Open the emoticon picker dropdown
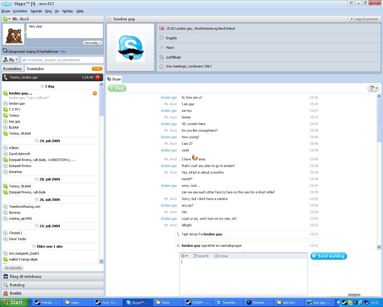 point(184,256)
